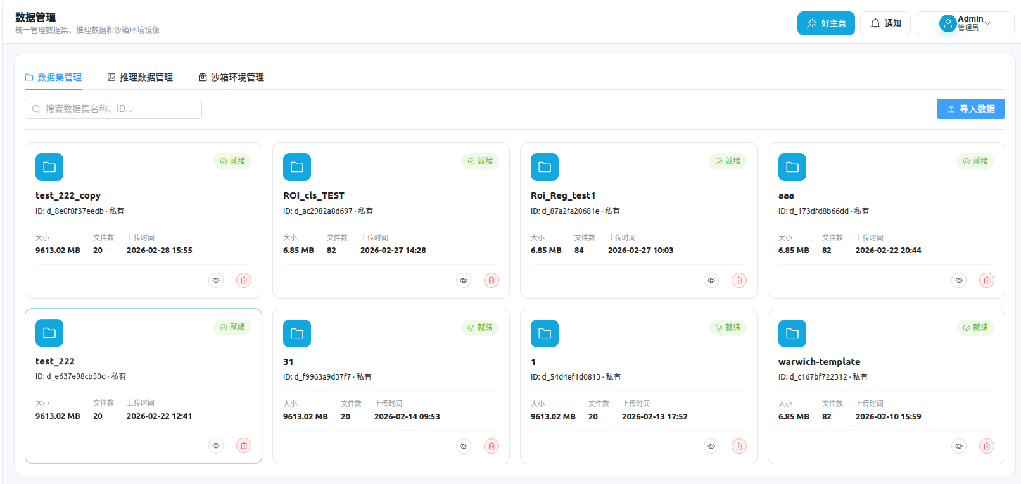Preview Roi_Reg_test1 using the eye icon
The width and height of the screenshot is (1021, 484).
711,280
